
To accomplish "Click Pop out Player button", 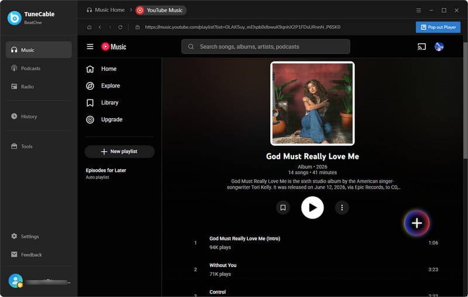I will pyautogui.click(x=438, y=27).
